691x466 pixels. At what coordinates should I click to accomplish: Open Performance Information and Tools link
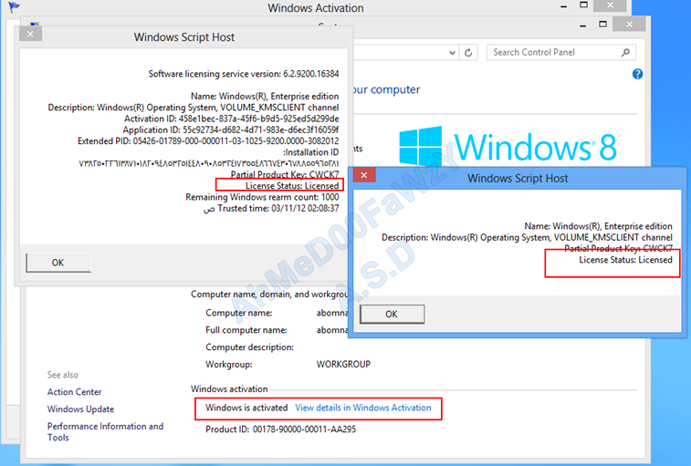click(105, 431)
